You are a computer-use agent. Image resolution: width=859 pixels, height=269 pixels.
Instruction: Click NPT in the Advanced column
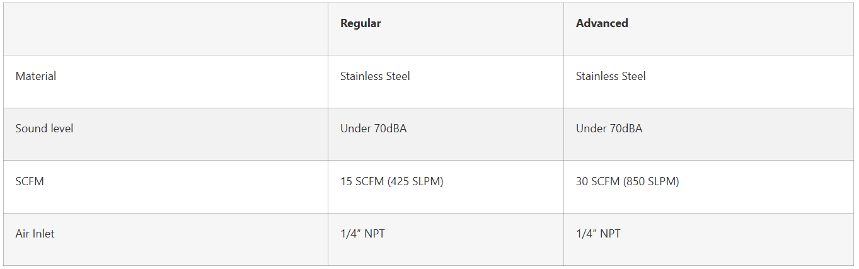tap(610, 234)
